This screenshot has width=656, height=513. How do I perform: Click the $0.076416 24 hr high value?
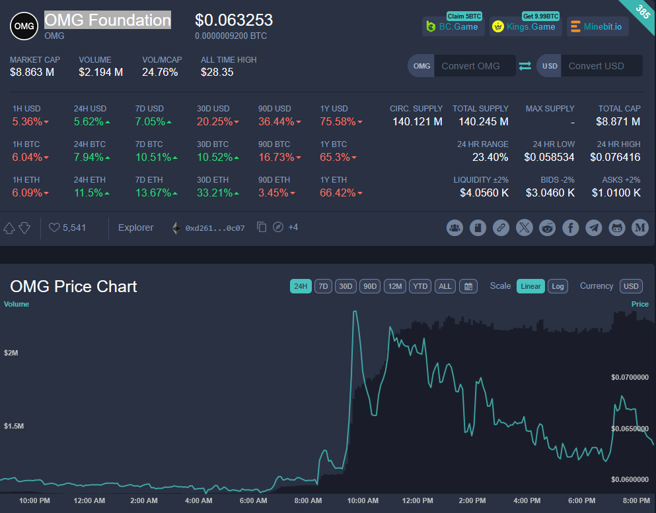pyautogui.click(x=615, y=158)
